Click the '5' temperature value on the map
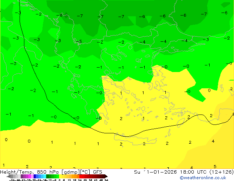Viewport: 234px width, 181px height. [x=215, y=166]
